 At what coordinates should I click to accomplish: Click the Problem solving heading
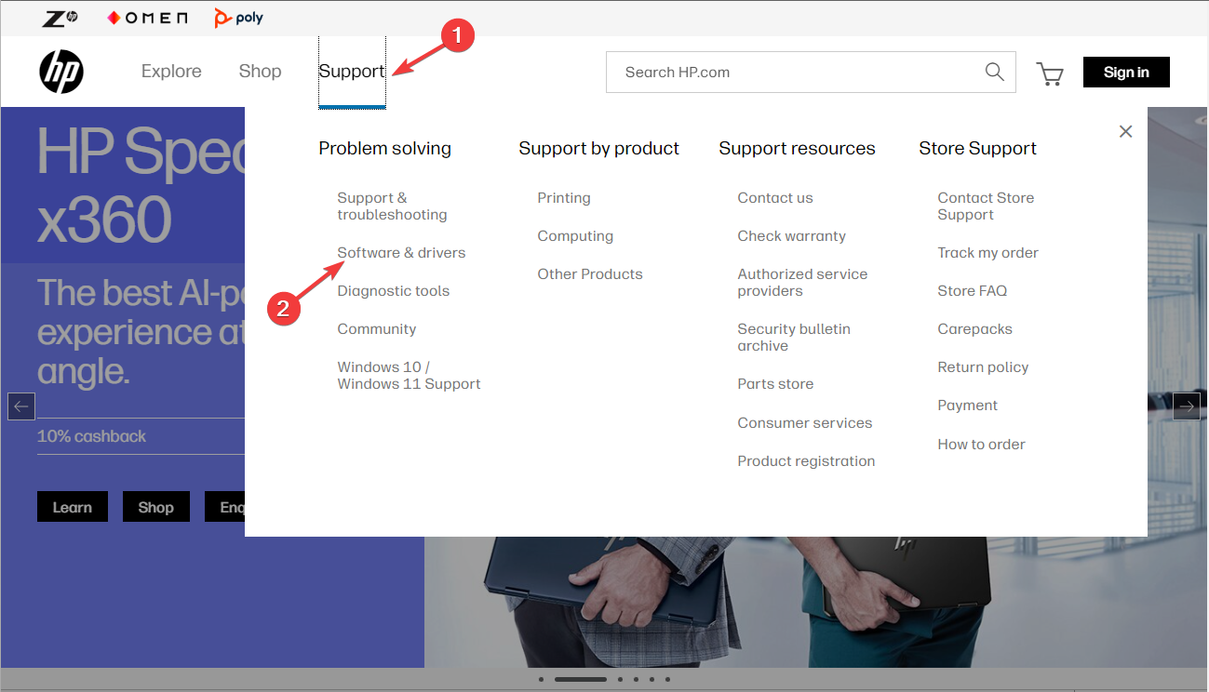click(x=384, y=149)
